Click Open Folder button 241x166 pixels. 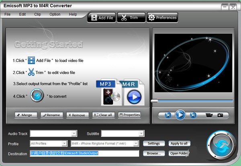(179, 154)
